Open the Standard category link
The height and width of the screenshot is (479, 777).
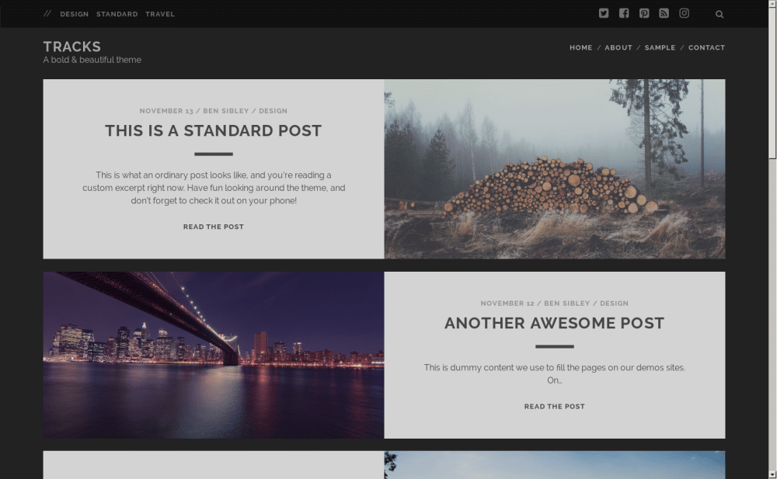point(117,14)
